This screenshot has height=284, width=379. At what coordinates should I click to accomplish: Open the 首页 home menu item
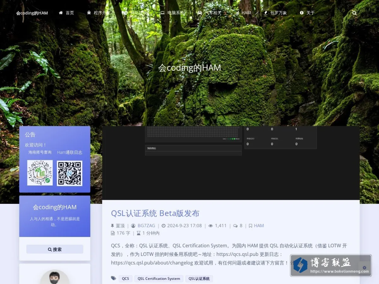[x=66, y=13]
